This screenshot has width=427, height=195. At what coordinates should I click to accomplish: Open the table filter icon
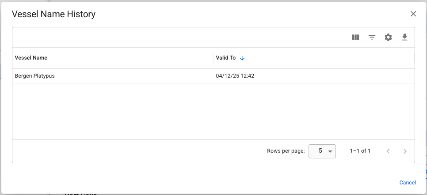pos(372,37)
